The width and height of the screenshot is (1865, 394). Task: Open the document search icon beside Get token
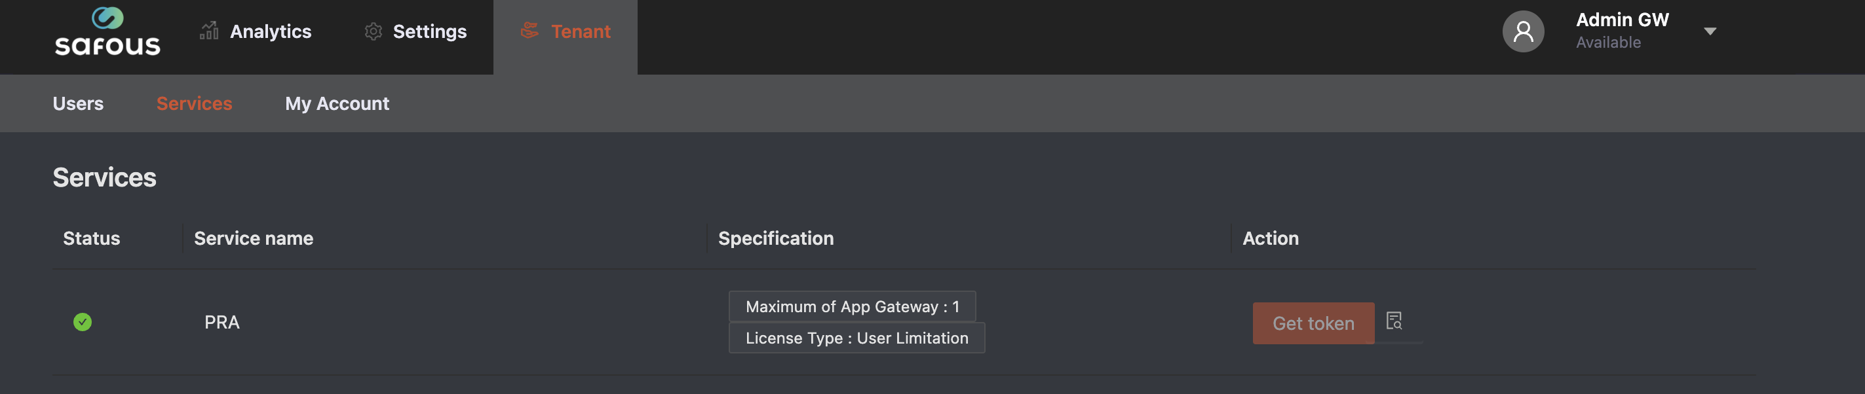coord(1394,320)
